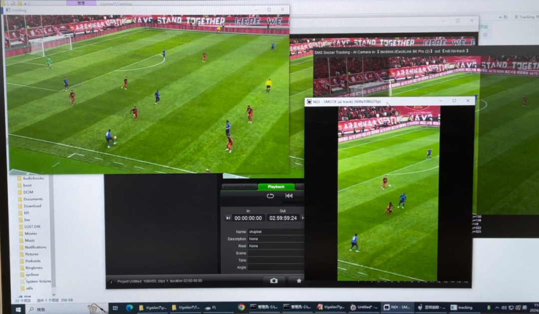Click the Windows Start button

pos(18,309)
